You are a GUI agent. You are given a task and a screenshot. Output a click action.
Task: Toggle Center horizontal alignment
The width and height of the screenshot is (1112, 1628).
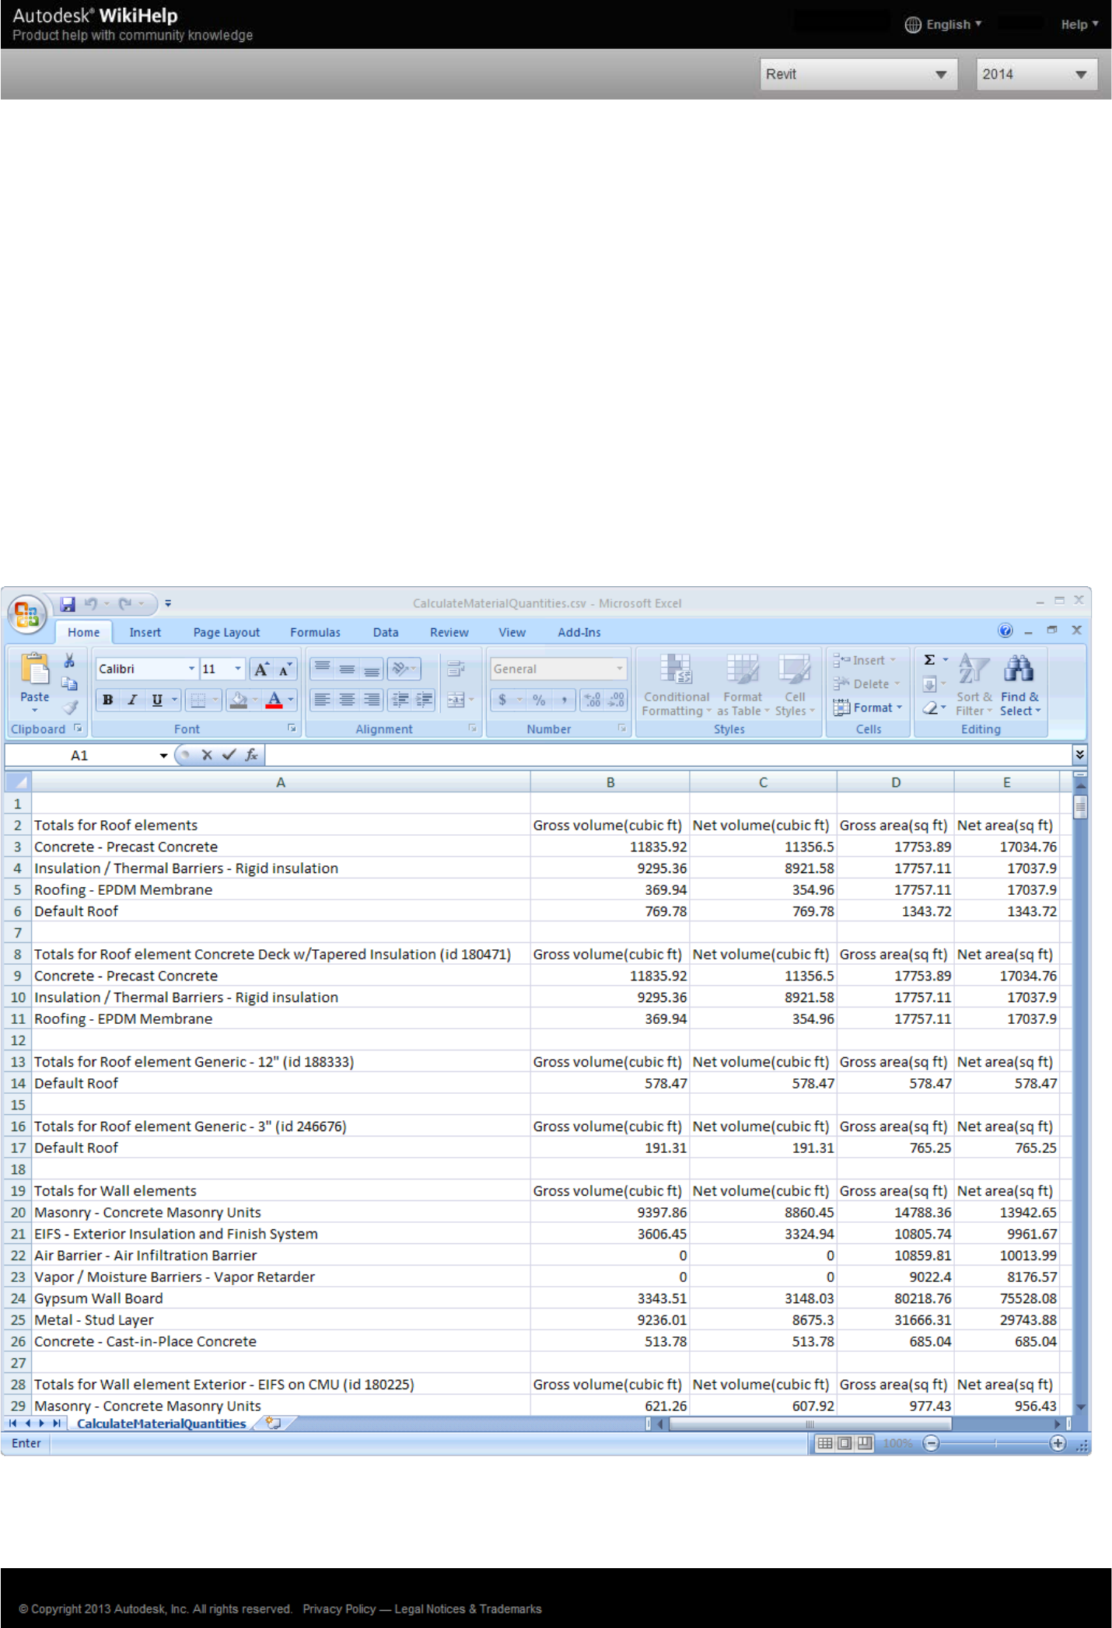(348, 700)
